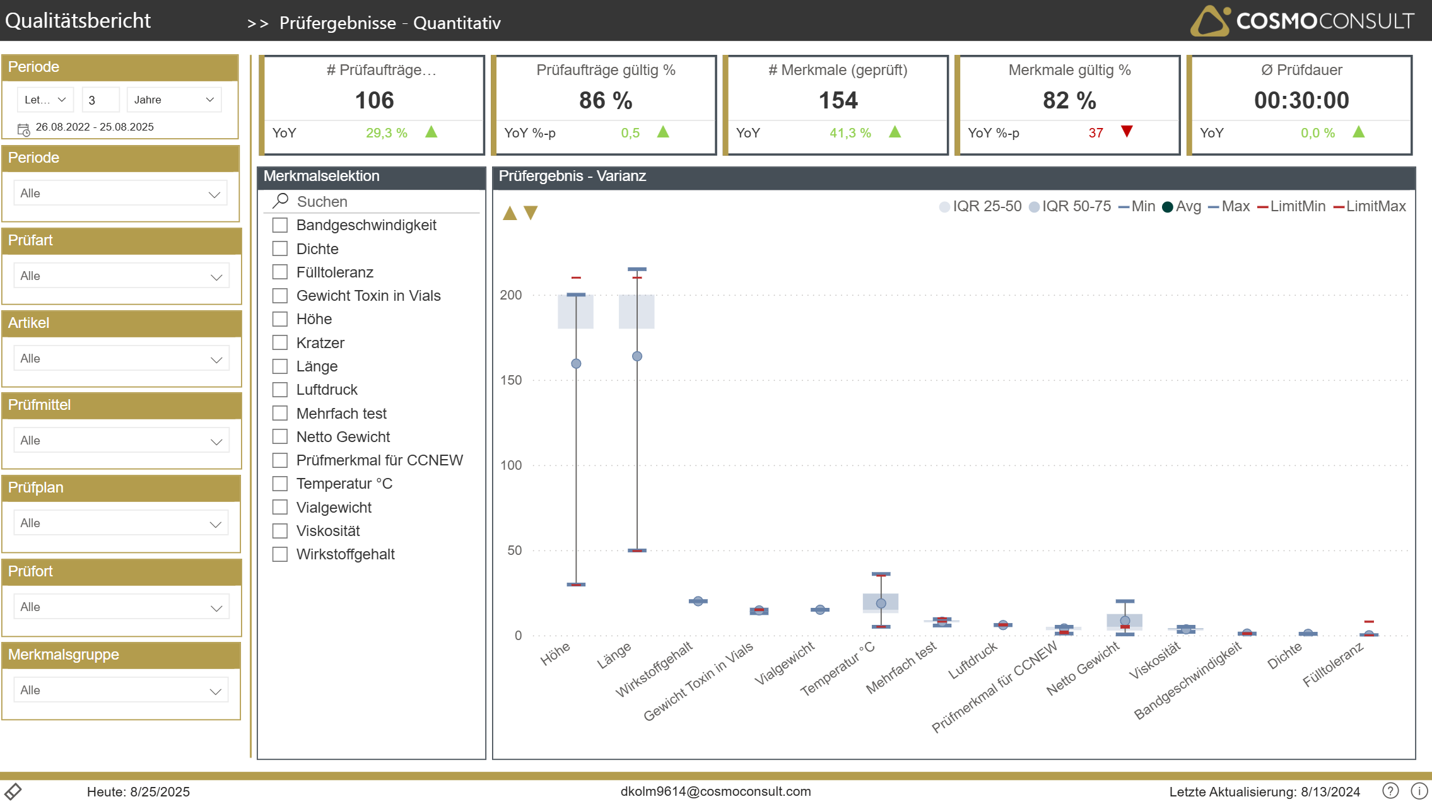Viewport: 1432px width, 804px height.
Task: Click the Qualitätsbericht title
Action: coord(78,21)
